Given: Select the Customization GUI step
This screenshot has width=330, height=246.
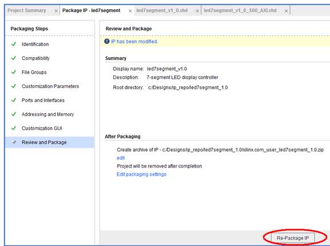Looking at the screenshot, I should [42, 128].
